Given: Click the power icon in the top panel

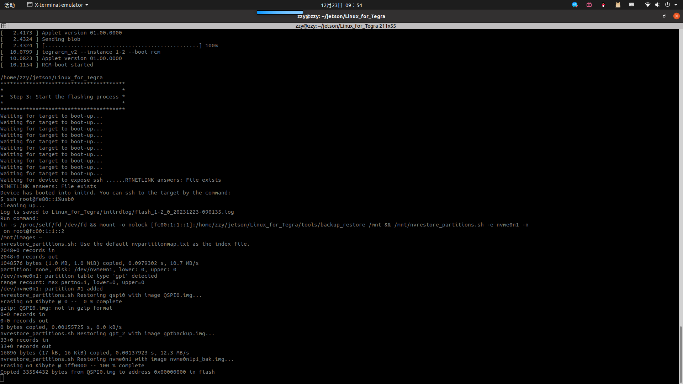Looking at the screenshot, I should pos(667,5).
